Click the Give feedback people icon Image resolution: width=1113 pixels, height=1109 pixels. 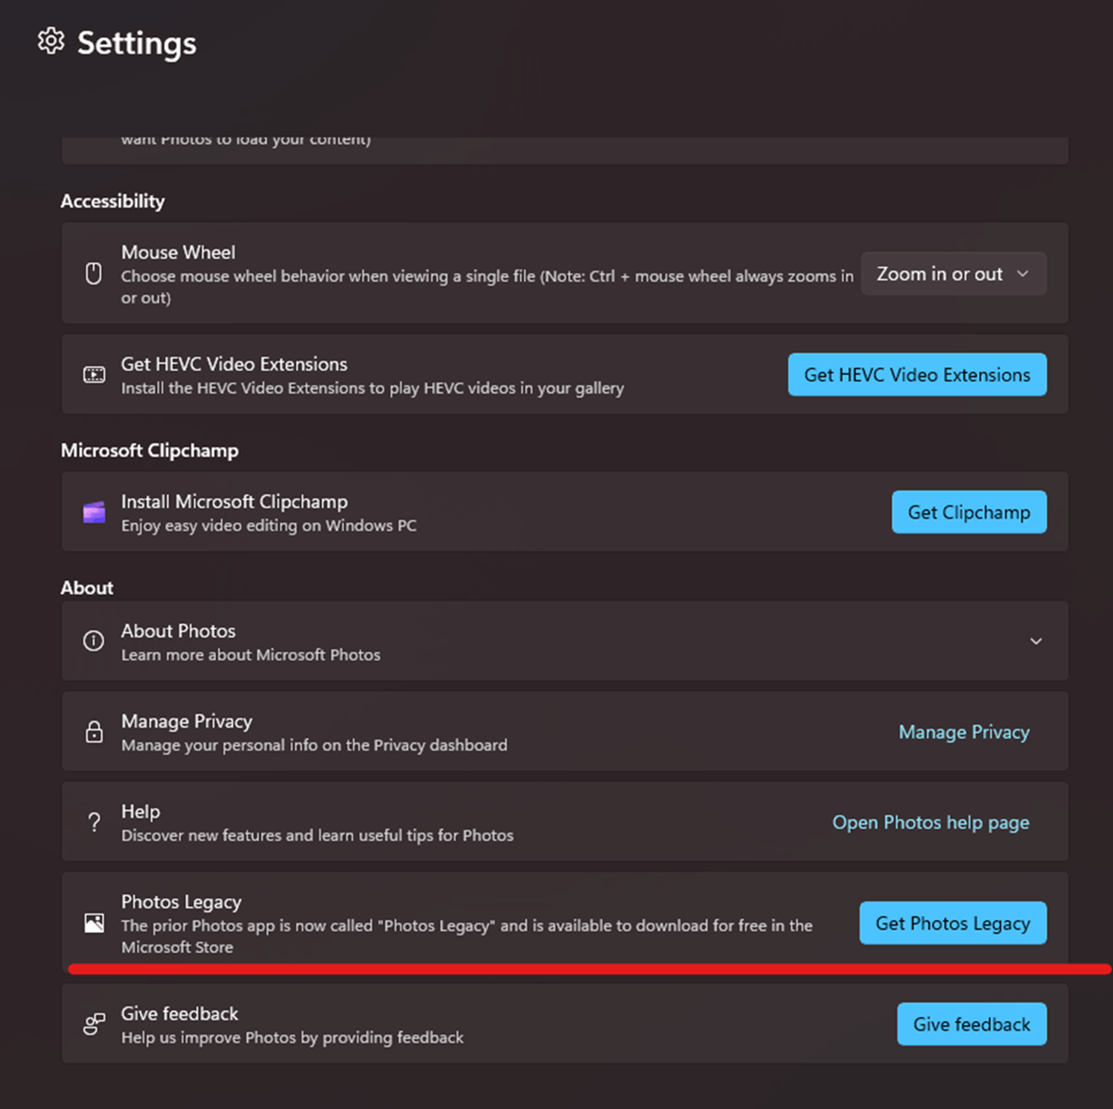tap(94, 1025)
